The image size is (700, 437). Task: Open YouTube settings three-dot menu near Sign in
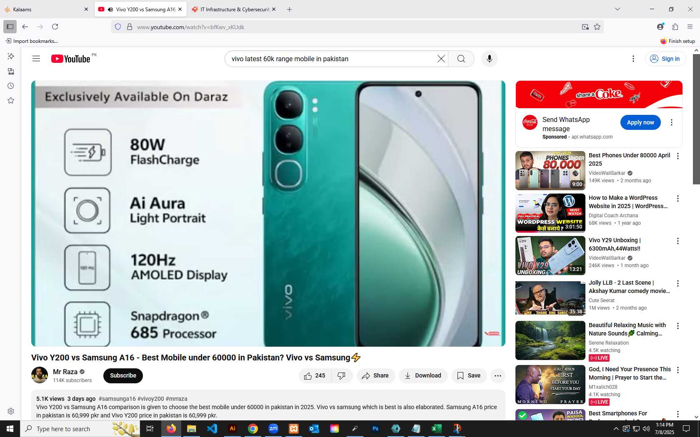click(633, 59)
